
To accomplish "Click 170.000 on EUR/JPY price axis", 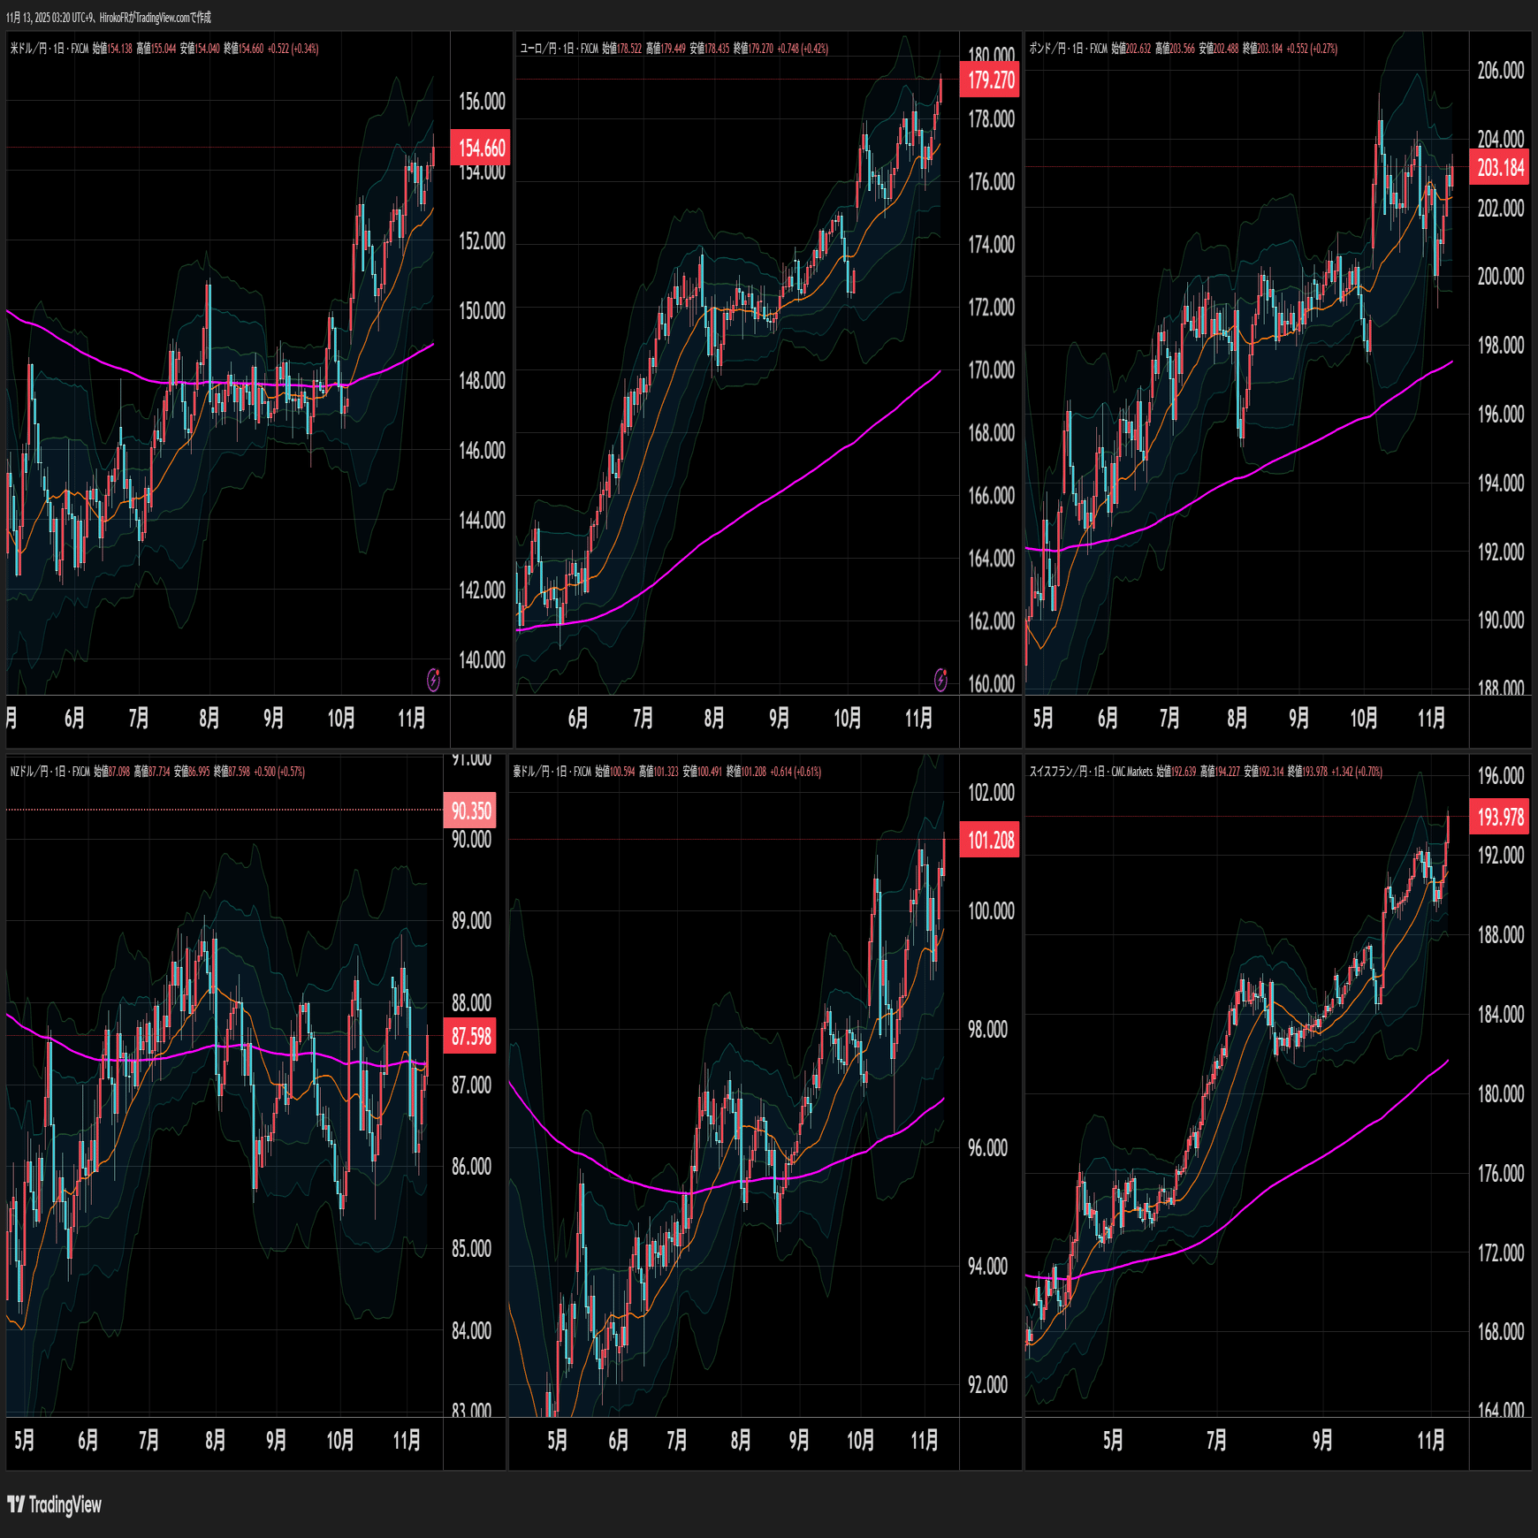I will [991, 370].
